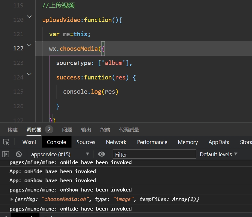Toggle the console sidebar panel icon

pyautogui.click(x=5, y=154)
